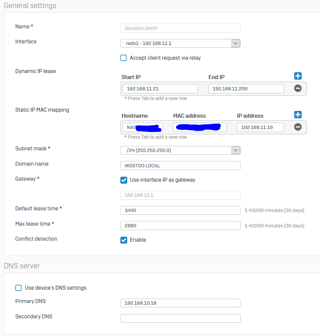Image resolution: width=320 pixels, height=336 pixels.
Task: Click the Primary DNS input field
Action: point(180,303)
